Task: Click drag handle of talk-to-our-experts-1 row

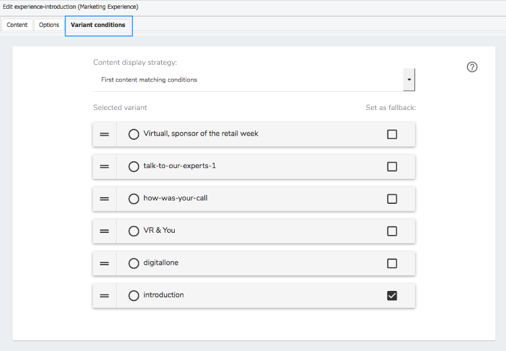Action: pyautogui.click(x=104, y=167)
